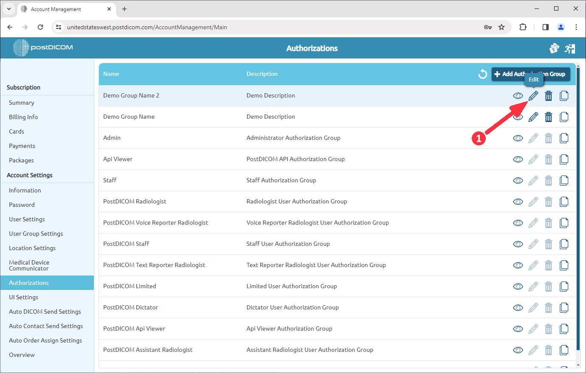
Task: Switch to the Authorizations section
Action: click(28, 282)
